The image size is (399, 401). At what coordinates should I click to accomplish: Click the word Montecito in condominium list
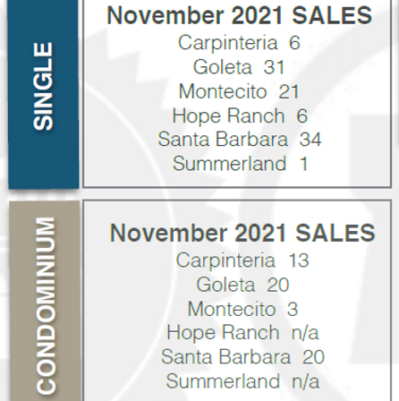coord(232,309)
